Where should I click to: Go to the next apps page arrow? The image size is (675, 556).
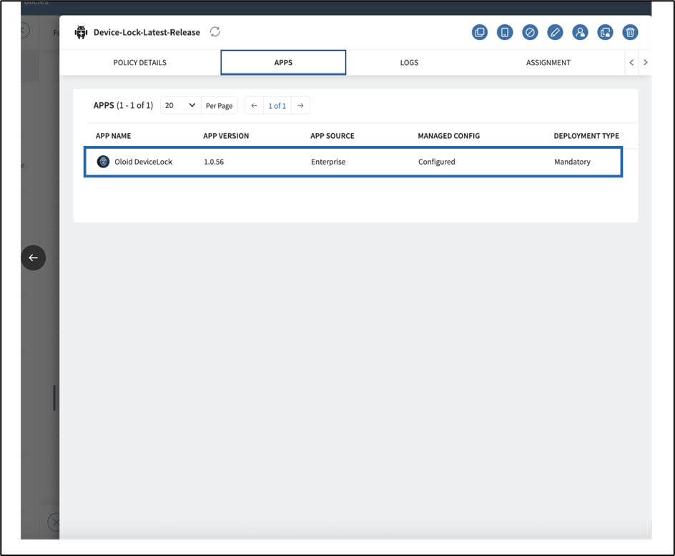click(300, 105)
